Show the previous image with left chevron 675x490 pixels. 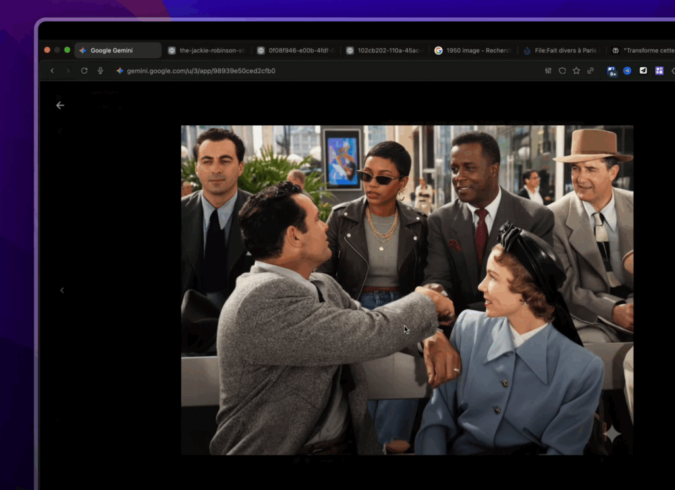click(62, 290)
